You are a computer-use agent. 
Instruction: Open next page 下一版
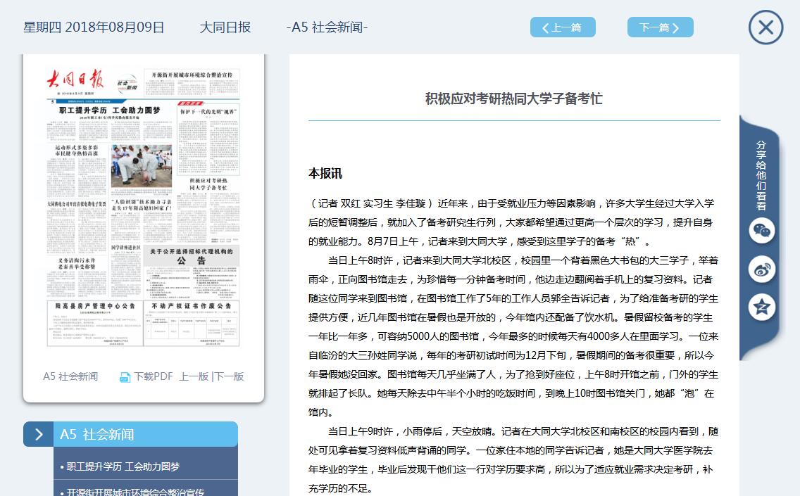point(229,376)
